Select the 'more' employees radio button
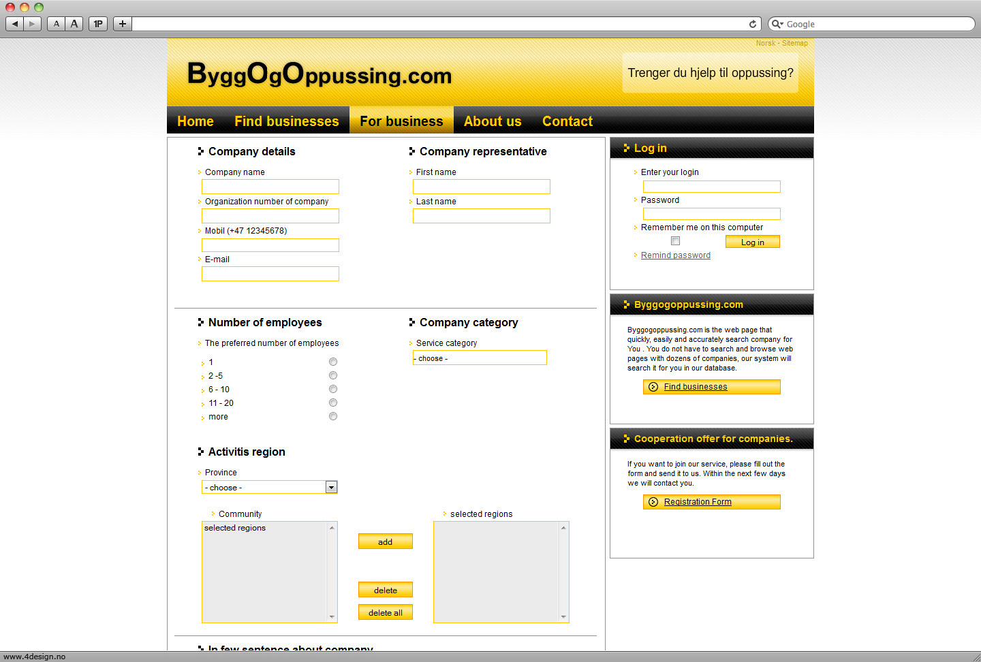Viewport: 981px width, 662px height. pyautogui.click(x=333, y=416)
